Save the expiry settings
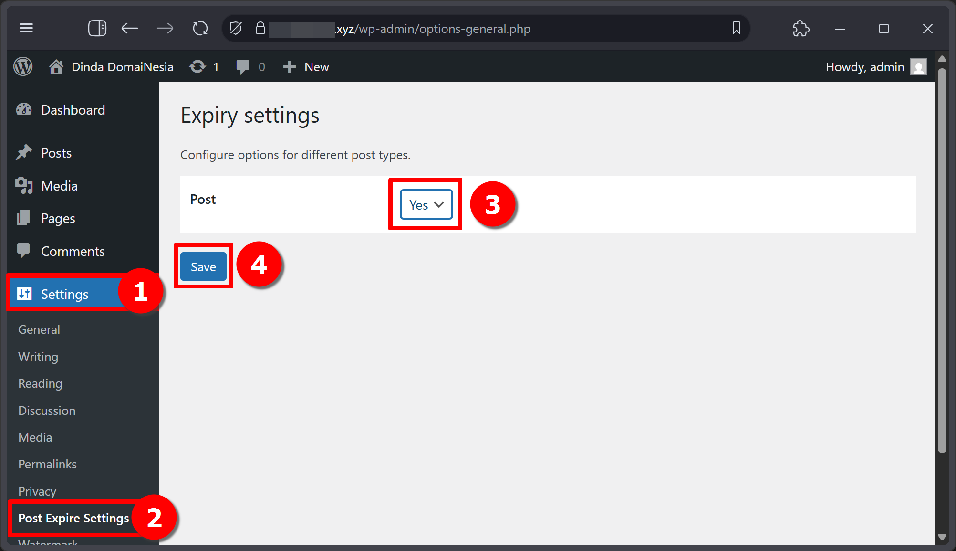Image resolution: width=956 pixels, height=551 pixels. 203,266
